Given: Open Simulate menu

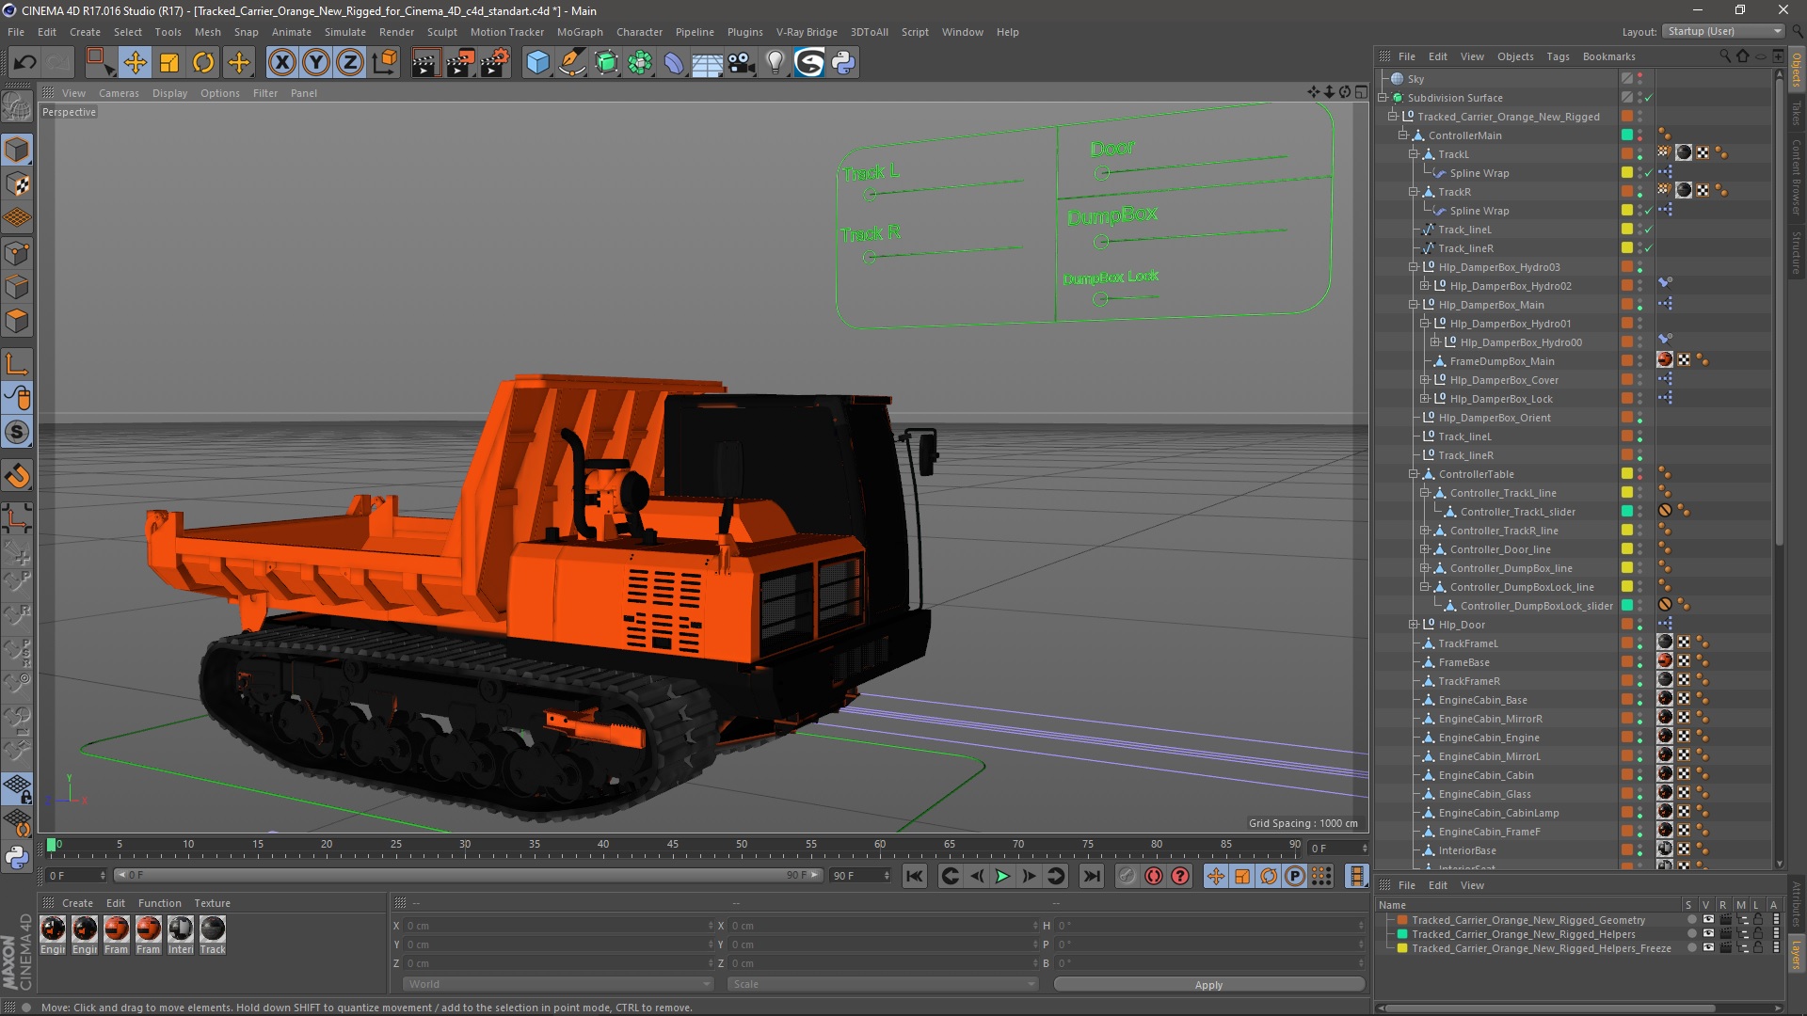Looking at the screenshot, I should coord(344,32).
